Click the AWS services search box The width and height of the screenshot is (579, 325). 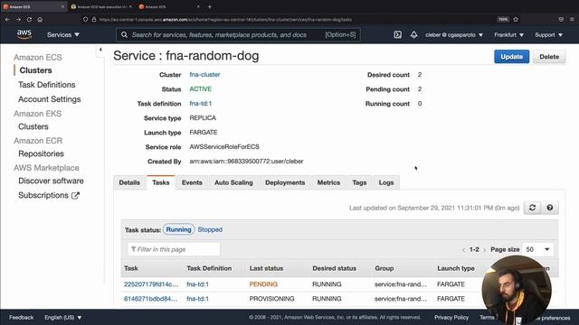pos(238,34)
